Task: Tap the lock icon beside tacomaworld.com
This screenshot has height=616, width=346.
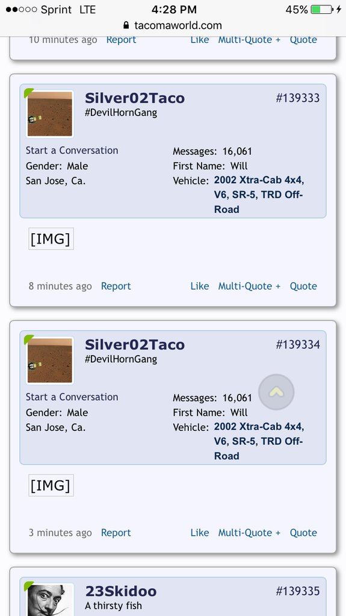Action: 126,25
